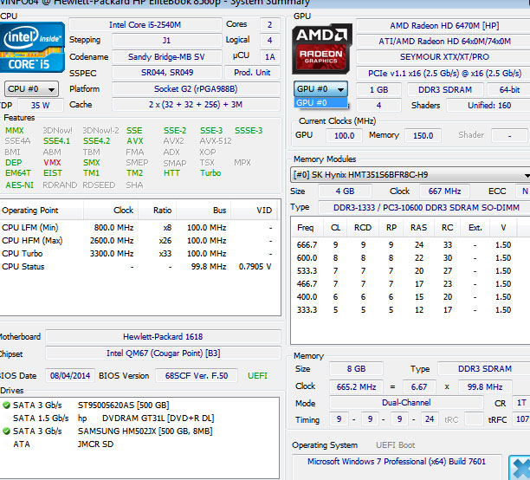
Task: Click the VMX feature label
Action: point(52,163)
